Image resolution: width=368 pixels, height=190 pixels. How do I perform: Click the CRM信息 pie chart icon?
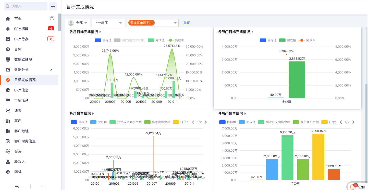pyautogui.click(x=8, y=90)
